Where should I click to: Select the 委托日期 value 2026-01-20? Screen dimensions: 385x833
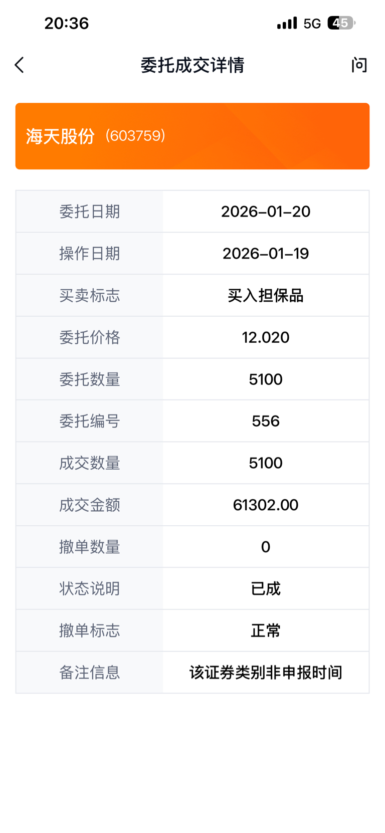[266, 212]
